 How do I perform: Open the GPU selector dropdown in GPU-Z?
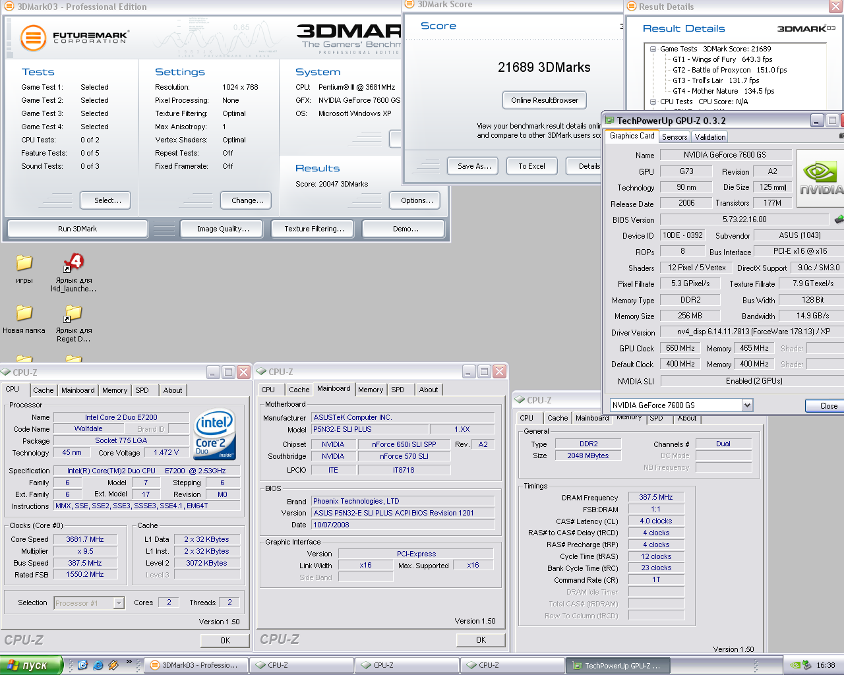point(747,405)
